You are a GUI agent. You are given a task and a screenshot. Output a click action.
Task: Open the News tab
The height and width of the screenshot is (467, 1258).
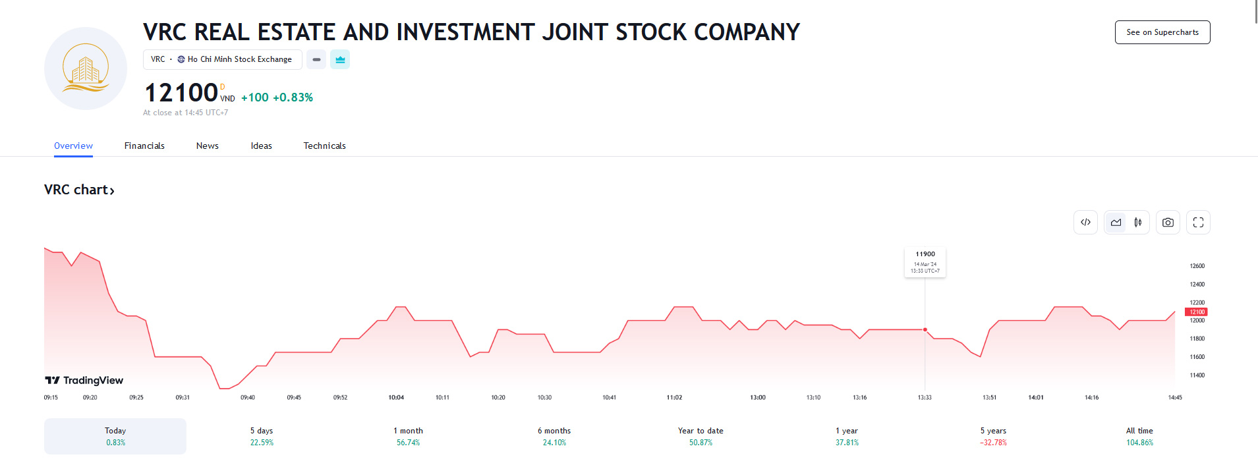click(207, 146)
